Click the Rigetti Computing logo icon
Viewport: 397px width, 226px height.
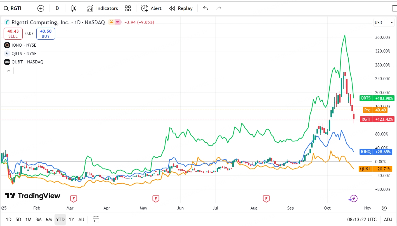click(x=7, y=22)
